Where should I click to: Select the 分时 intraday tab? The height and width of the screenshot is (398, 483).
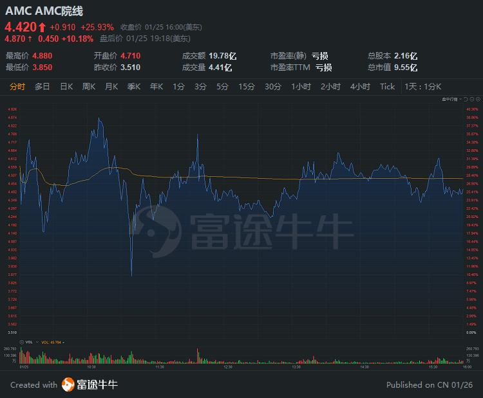[17, 87]
